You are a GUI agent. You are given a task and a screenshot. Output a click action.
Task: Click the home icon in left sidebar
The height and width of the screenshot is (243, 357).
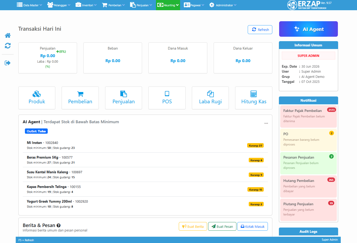pos(8,35)
